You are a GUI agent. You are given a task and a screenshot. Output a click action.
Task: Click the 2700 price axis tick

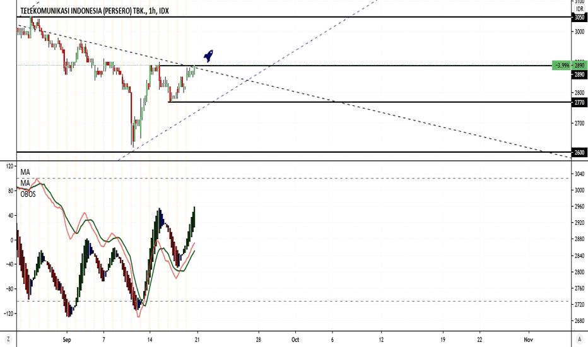pyautogui.click(x=579, y=123)
